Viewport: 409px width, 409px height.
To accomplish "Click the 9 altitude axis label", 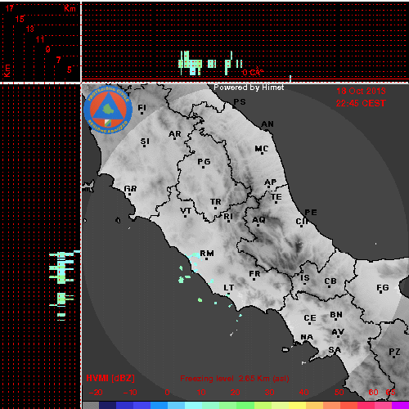I will 47,49.
